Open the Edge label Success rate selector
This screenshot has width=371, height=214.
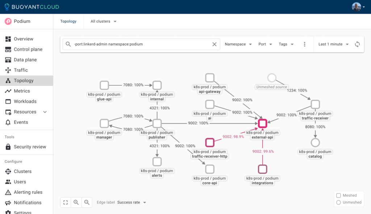click(132, 202)
